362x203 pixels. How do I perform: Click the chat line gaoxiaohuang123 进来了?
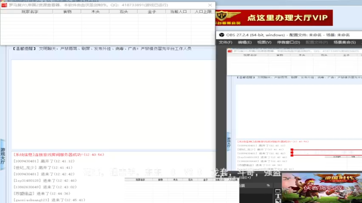tap(49, 200)
